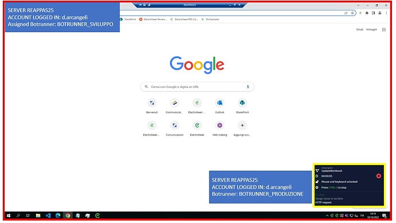
Task: Click the Teams icon in the system tray
Action: (347, 216)
